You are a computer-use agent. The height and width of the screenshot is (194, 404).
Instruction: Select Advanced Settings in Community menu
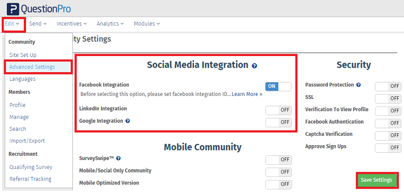(x=32, y=67)
